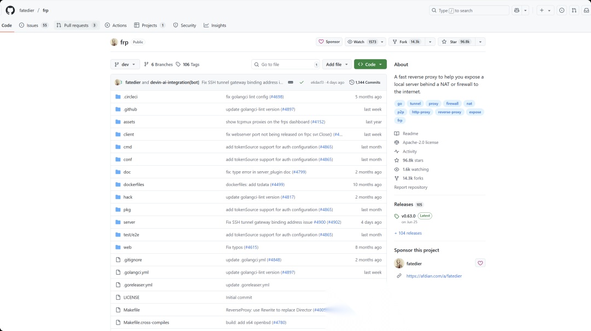Click the firewall topic tag
The height and width of the screenshot is (331, 591).
pyautogui.click(x=452, y=103)
